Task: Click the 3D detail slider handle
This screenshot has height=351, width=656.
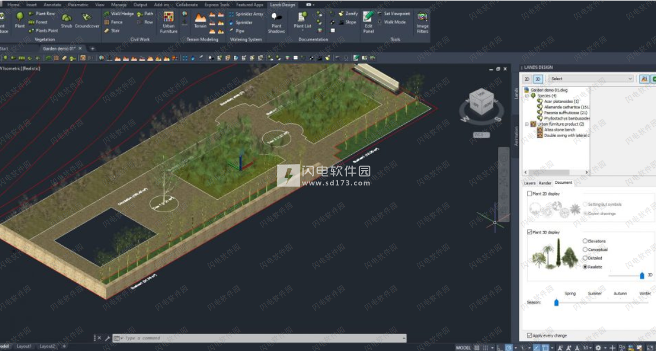Action: click(x=642, y=275)
